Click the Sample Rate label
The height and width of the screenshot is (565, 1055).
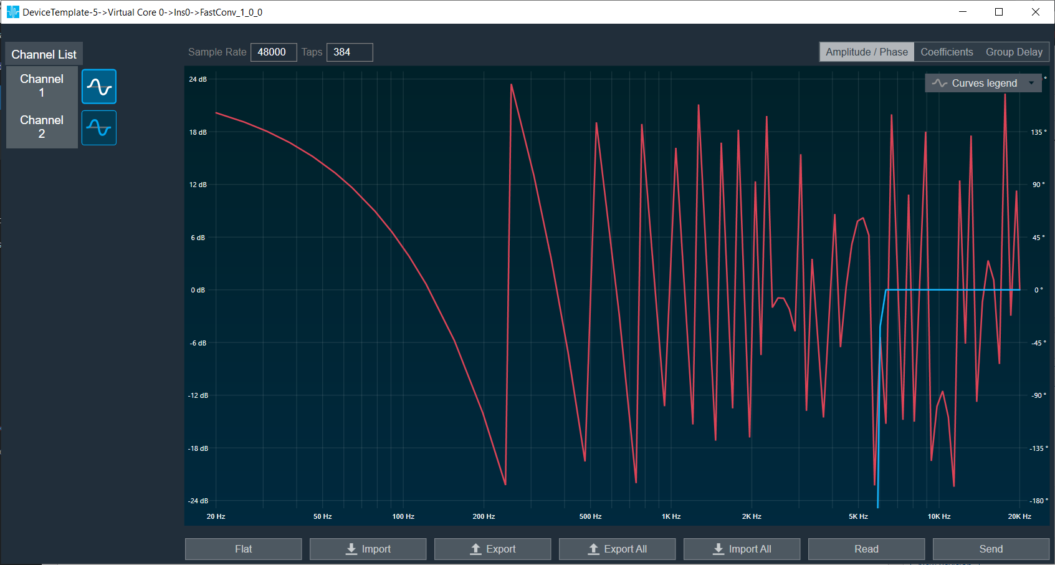coord(217,52)
